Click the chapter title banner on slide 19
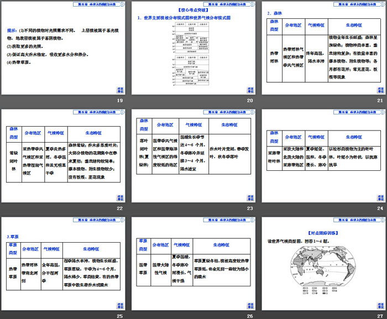This screenshot has height=319, width=387. 98,4
